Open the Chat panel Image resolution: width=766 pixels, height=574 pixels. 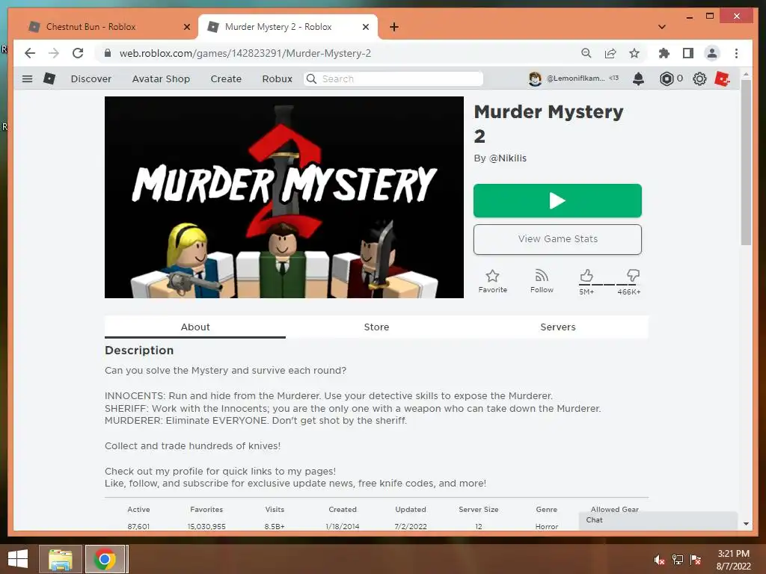click(x=658, y=520)
